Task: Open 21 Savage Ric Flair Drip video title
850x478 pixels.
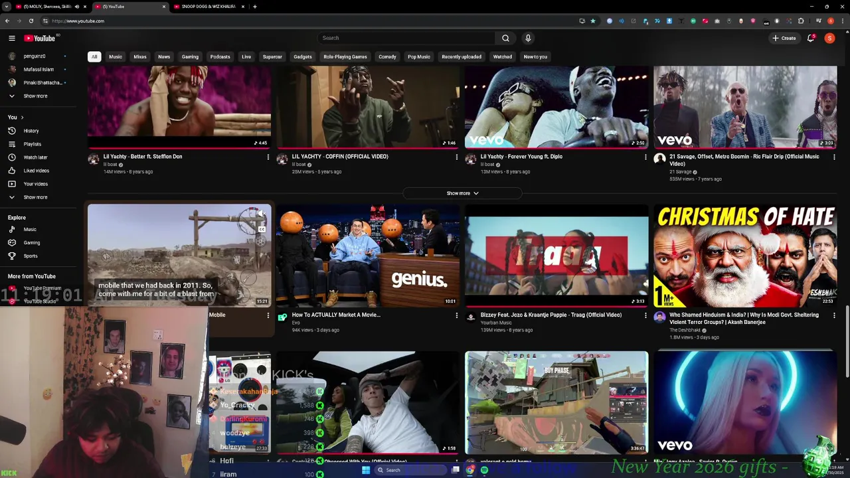Action: (744, 161)
